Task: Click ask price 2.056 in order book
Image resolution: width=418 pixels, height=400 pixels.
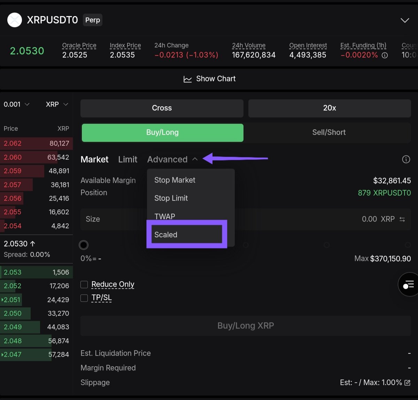Action: tap(13, 199)
